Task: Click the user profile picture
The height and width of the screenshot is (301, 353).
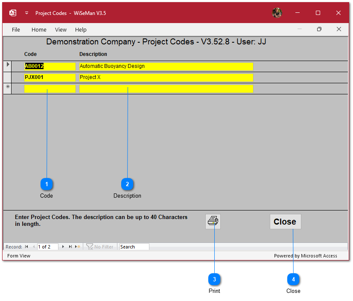Action: [277, 13]
